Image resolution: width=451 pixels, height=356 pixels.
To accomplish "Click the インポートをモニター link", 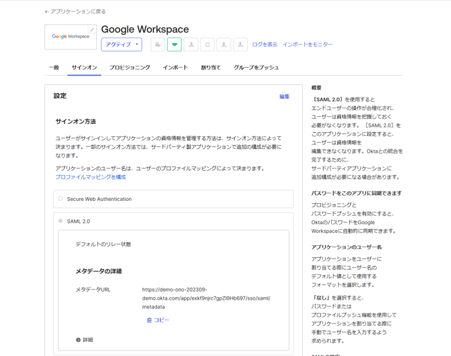I will pyautogui.click(x=308, y=44).
